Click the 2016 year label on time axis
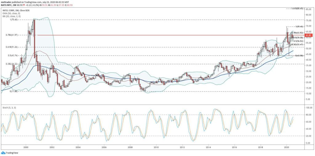This screenshot has width=315, height=156. (x=234, y=147)
